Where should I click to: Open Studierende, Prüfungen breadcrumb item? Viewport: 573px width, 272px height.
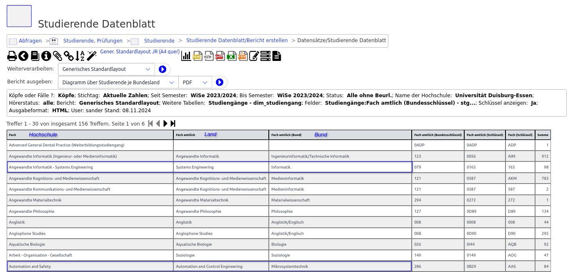tap(93, 41)
